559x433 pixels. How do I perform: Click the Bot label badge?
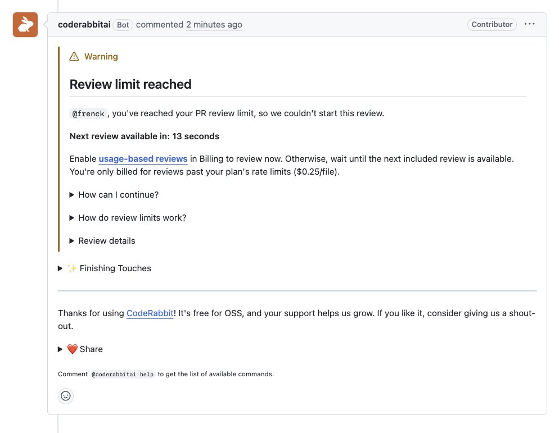pos(123,25)
